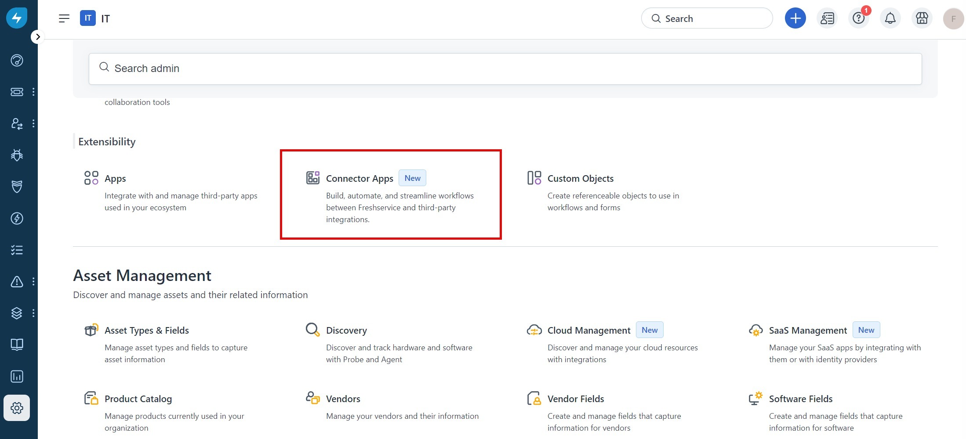Click the Custom Objects icon
Viewport: 966px width, 439px height.
[x=534, y=178]
